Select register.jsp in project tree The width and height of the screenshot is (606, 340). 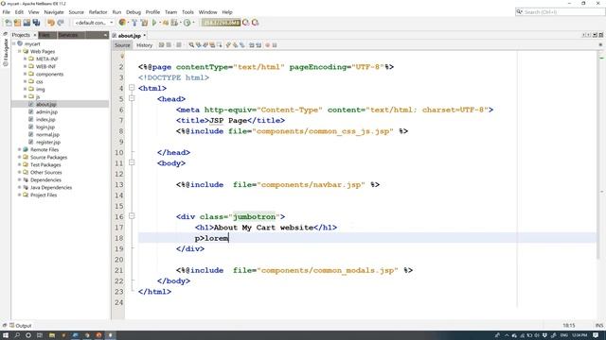[x=48, y=143]
